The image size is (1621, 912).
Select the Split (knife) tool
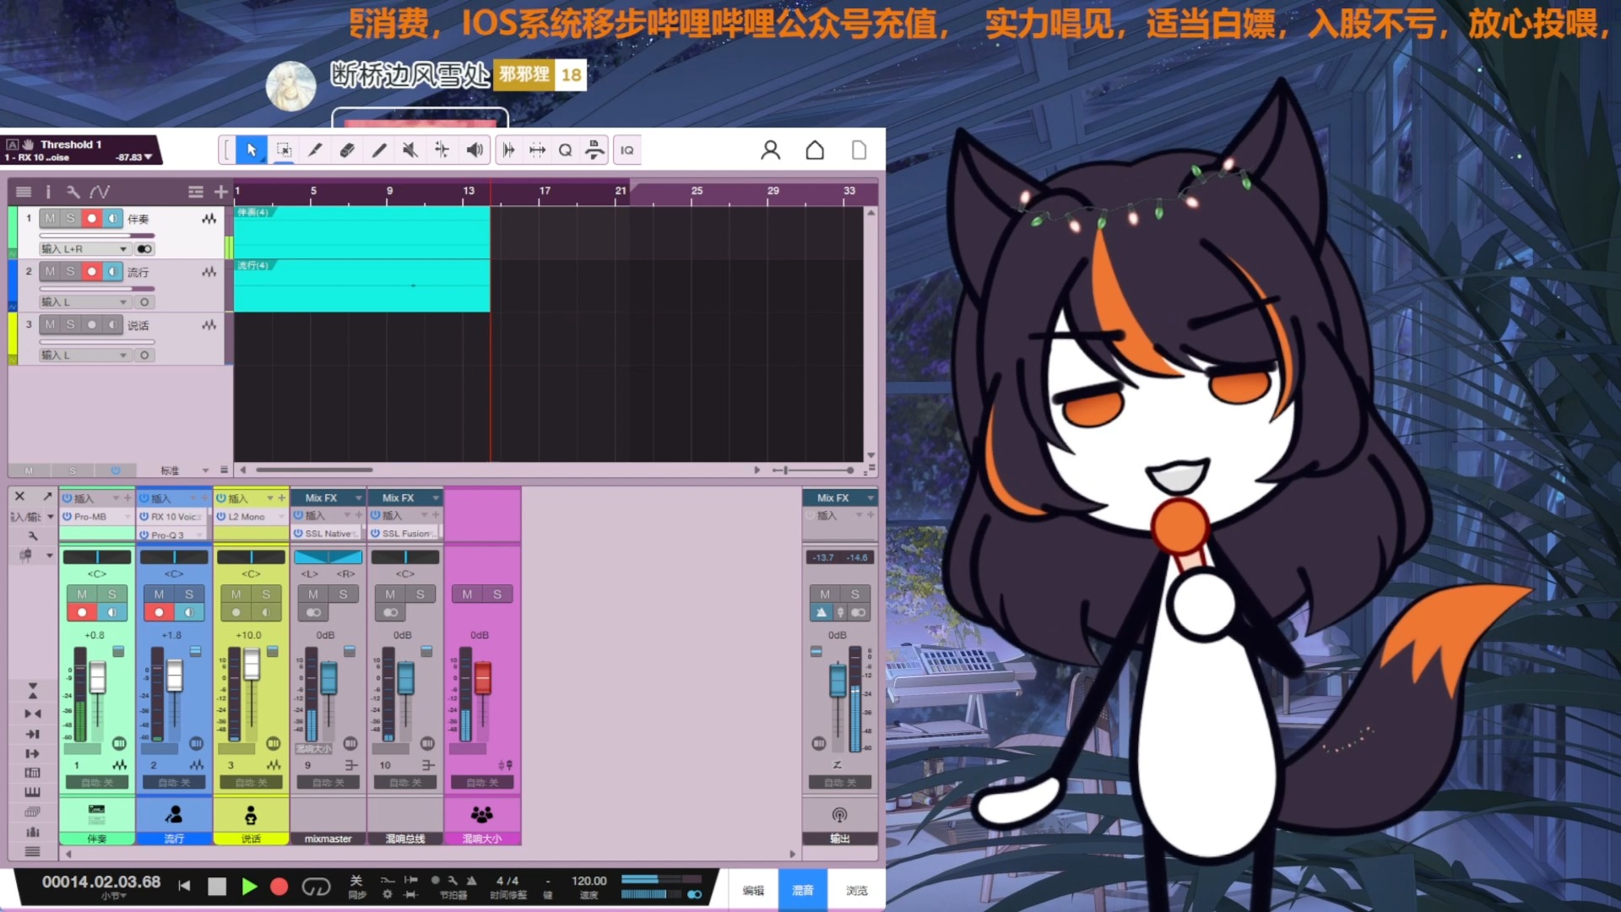click(x=315, y=150)
